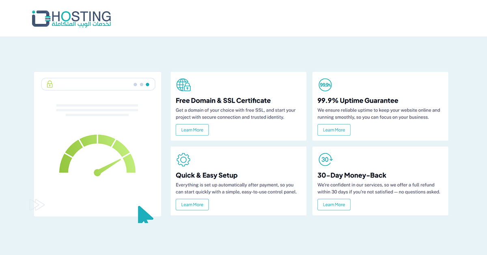This screenshot has width=487, height=255.
Task: Click the faded double-arrow icon
Action: pyautogui.click(x=37, y=205)
